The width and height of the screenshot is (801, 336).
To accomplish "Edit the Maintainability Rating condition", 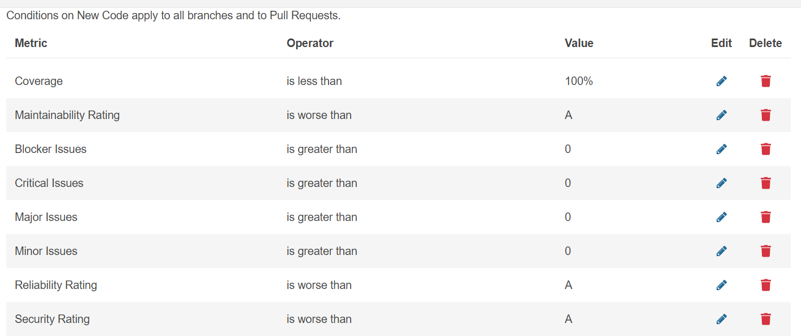I will [721, 115].
